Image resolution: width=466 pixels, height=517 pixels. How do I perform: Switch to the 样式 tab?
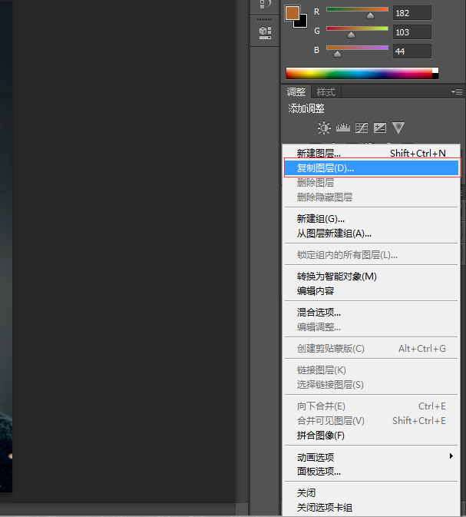click(x=326, y=92)
